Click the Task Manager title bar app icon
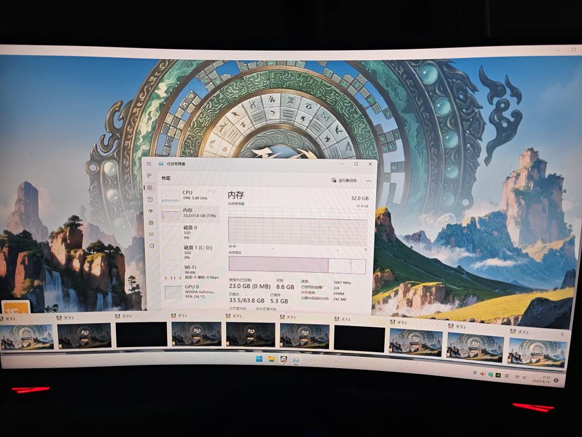This screenshot has width=582, height=437. 161,163
